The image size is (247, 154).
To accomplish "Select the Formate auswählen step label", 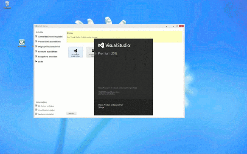I will point(48,52).
